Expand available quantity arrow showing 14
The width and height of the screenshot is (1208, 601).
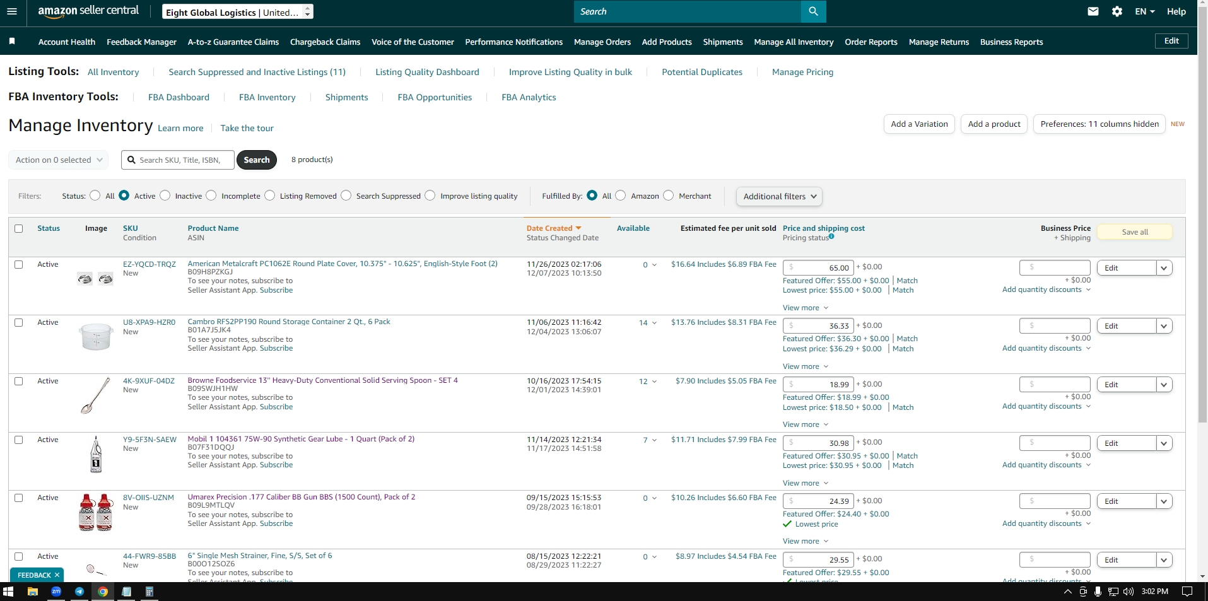654,323
